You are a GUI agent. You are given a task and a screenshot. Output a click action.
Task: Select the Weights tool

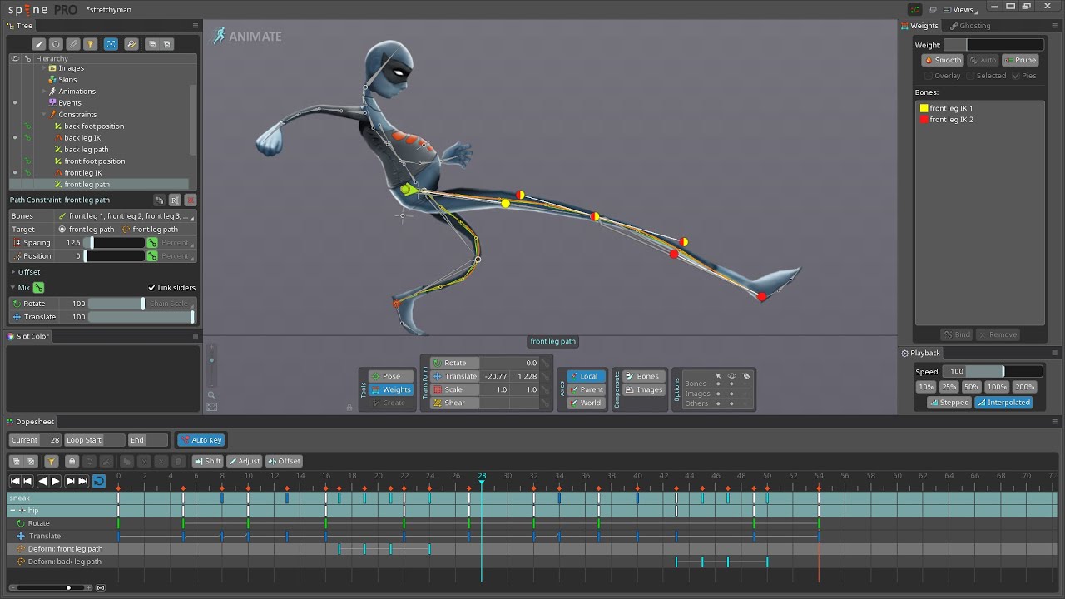coord(390,389)
